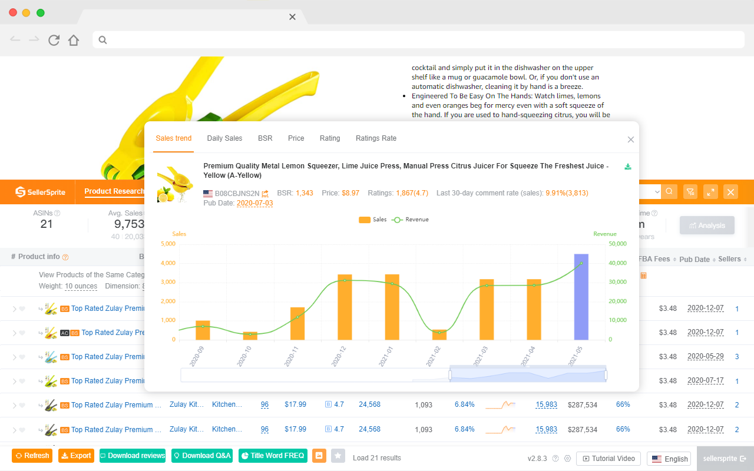Click the orange search magnifier button
This screenshot has width=754, height=471.
tap(669, 191)
